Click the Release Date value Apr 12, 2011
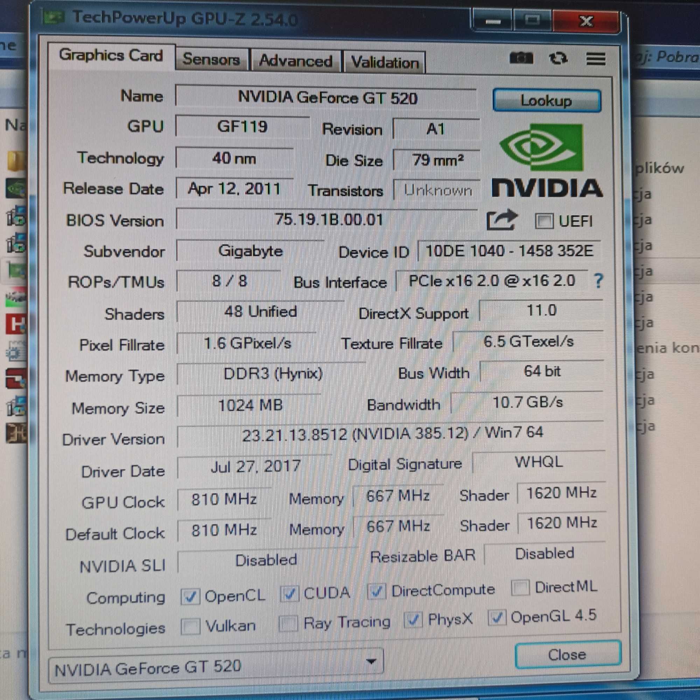This screenshot has height=700, width=700. click(234, 189)
